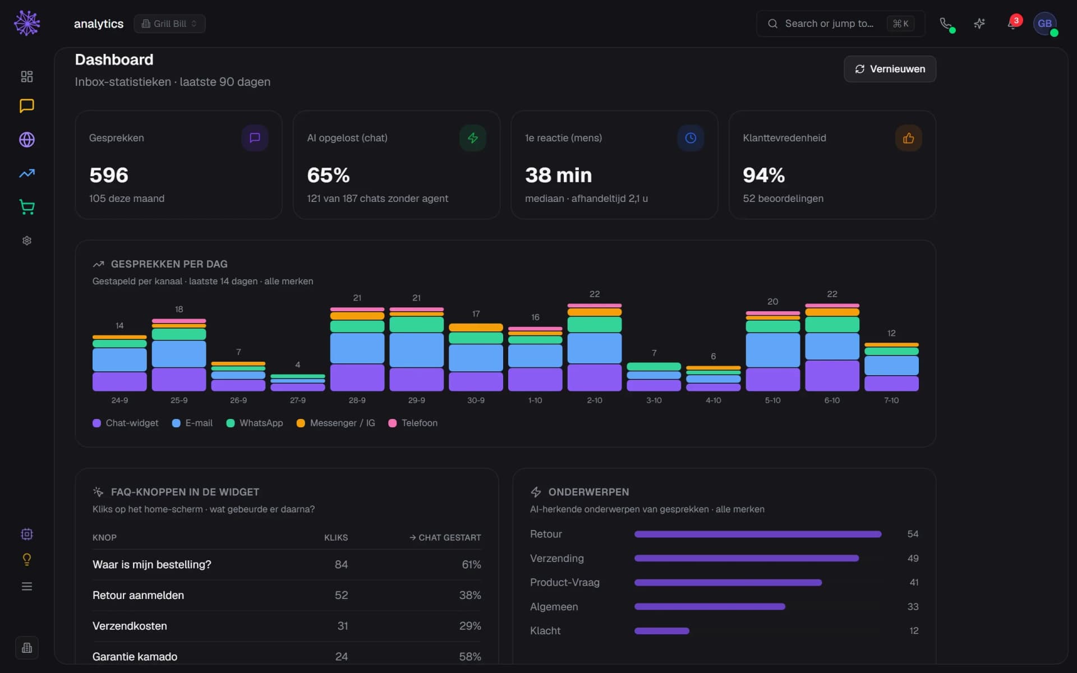Screen dimensions: 1077x673
Task: Select 'Retour aanmelden' row
Action: (x=287, y=595)
